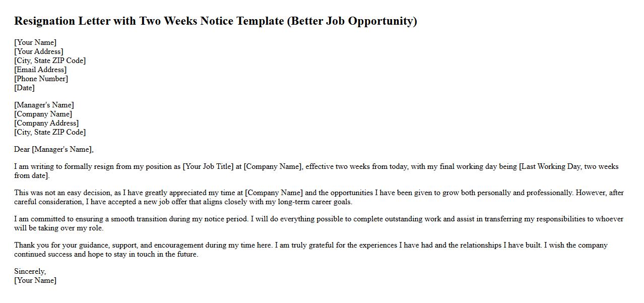The image size is (644, 303).
Task: Click the [Date] placeholder line
Action: tap(24, 88)
